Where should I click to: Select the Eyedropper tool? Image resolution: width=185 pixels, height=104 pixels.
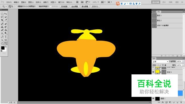[5, 20]
